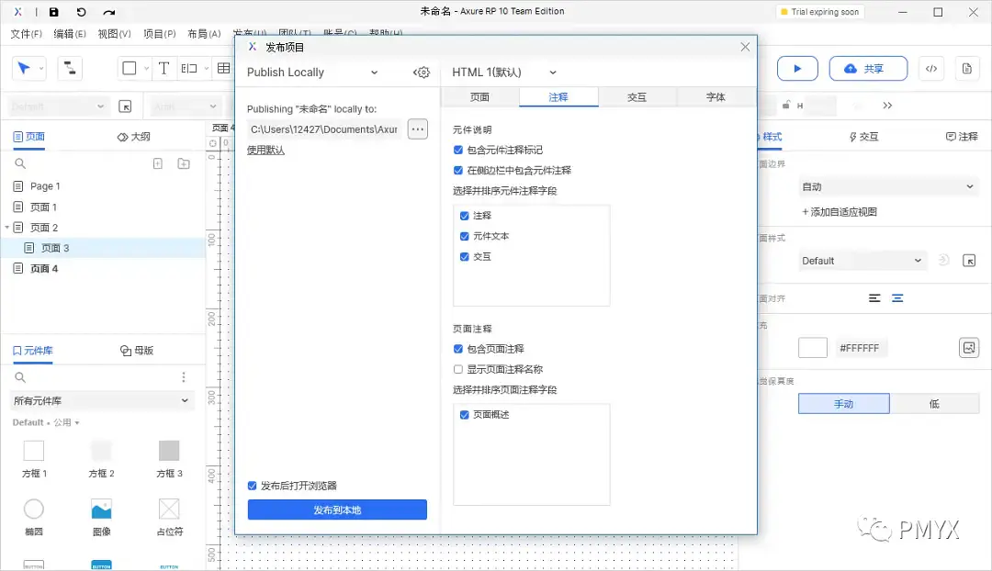Open the 所有元件库 library dropdown
The width and height of the screenshot is (992, 571).
[x=101, y=401]
